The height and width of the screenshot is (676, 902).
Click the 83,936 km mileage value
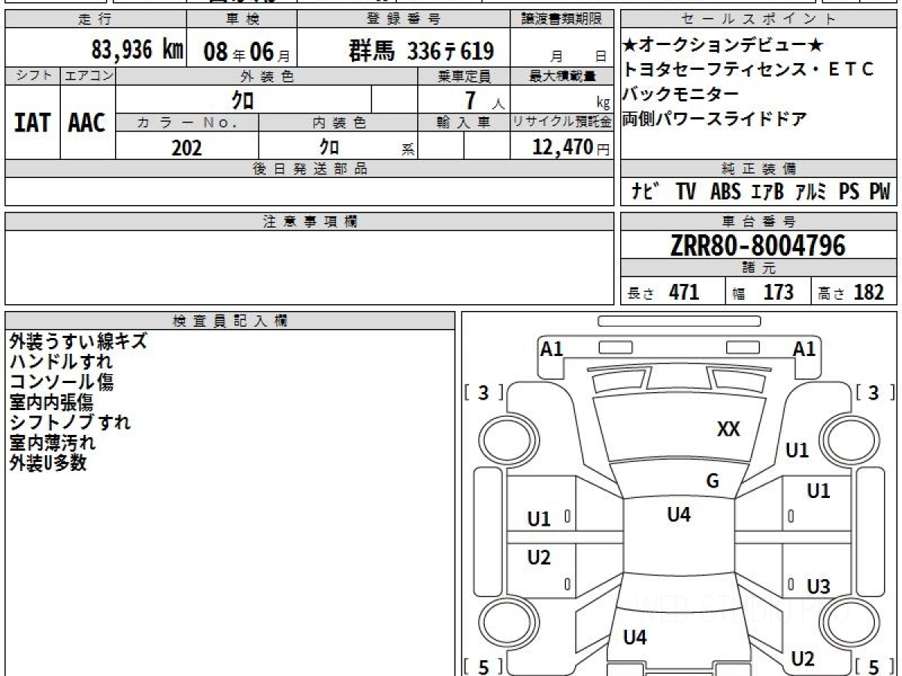coord(138,50)
